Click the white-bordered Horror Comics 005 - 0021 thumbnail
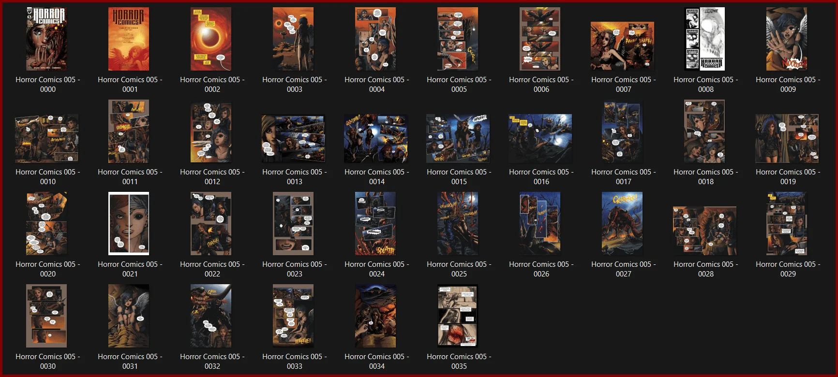The width and height of the screenshot is (838, 377). [129, 223]
